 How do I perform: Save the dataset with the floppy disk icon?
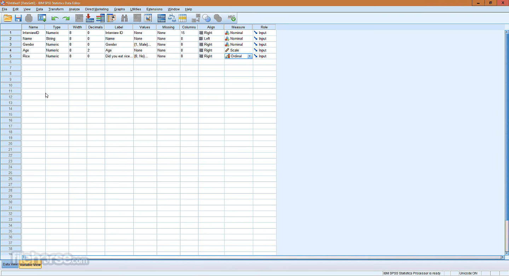[18, 18]
